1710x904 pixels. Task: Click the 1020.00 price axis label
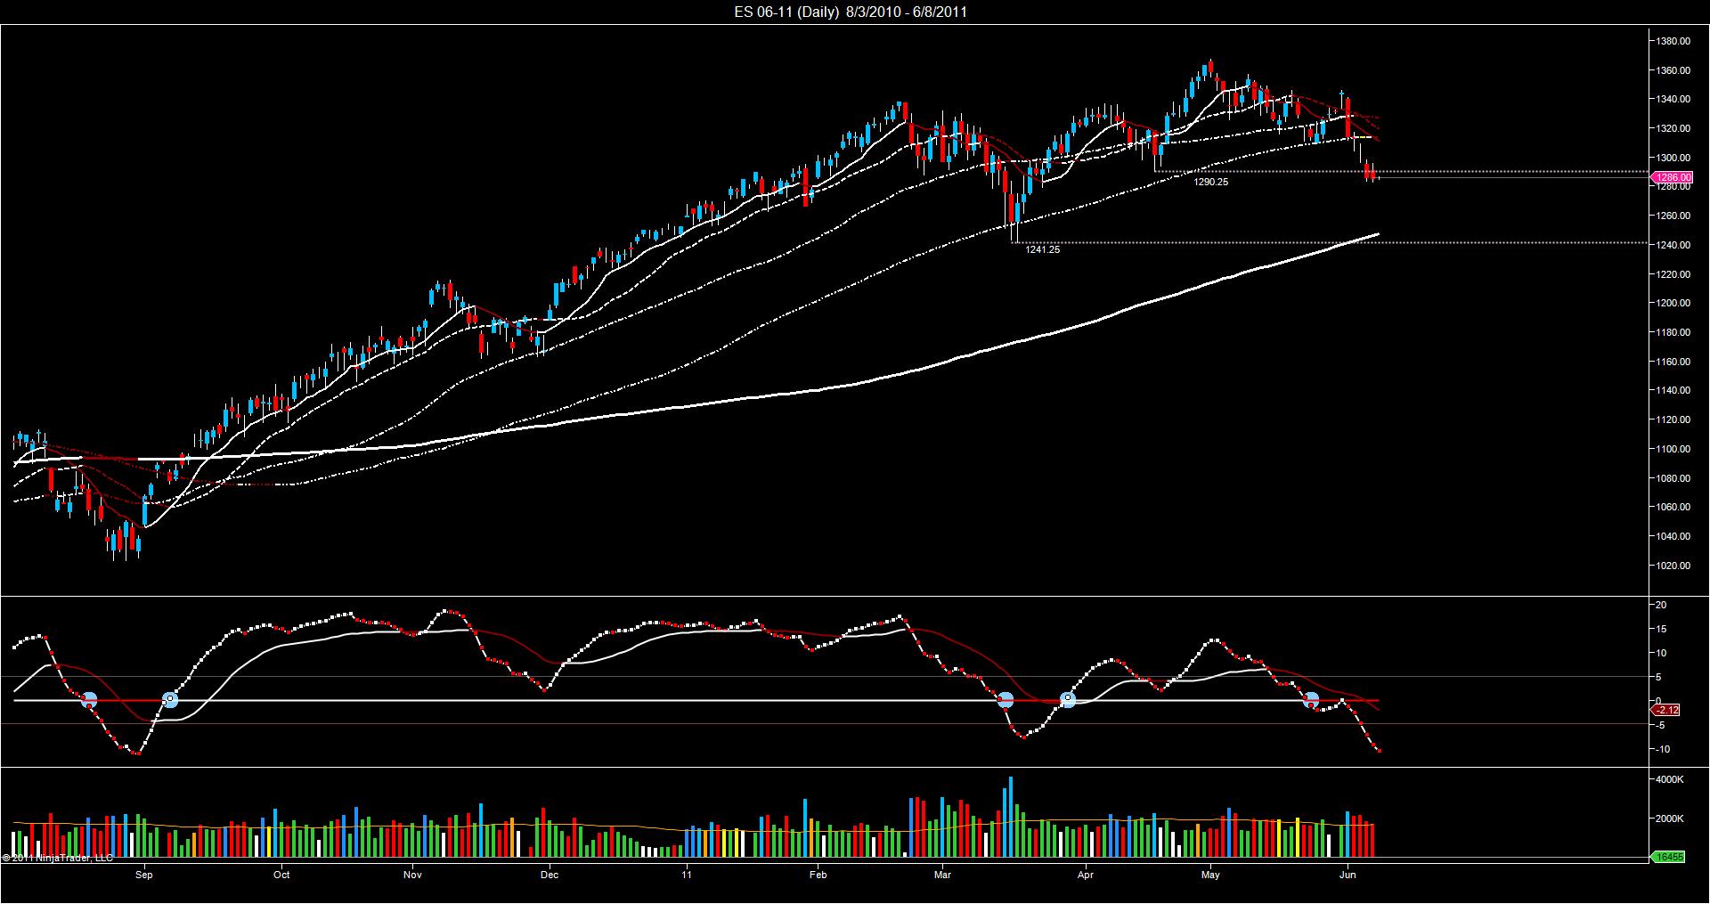click(x=1673, y=566)
